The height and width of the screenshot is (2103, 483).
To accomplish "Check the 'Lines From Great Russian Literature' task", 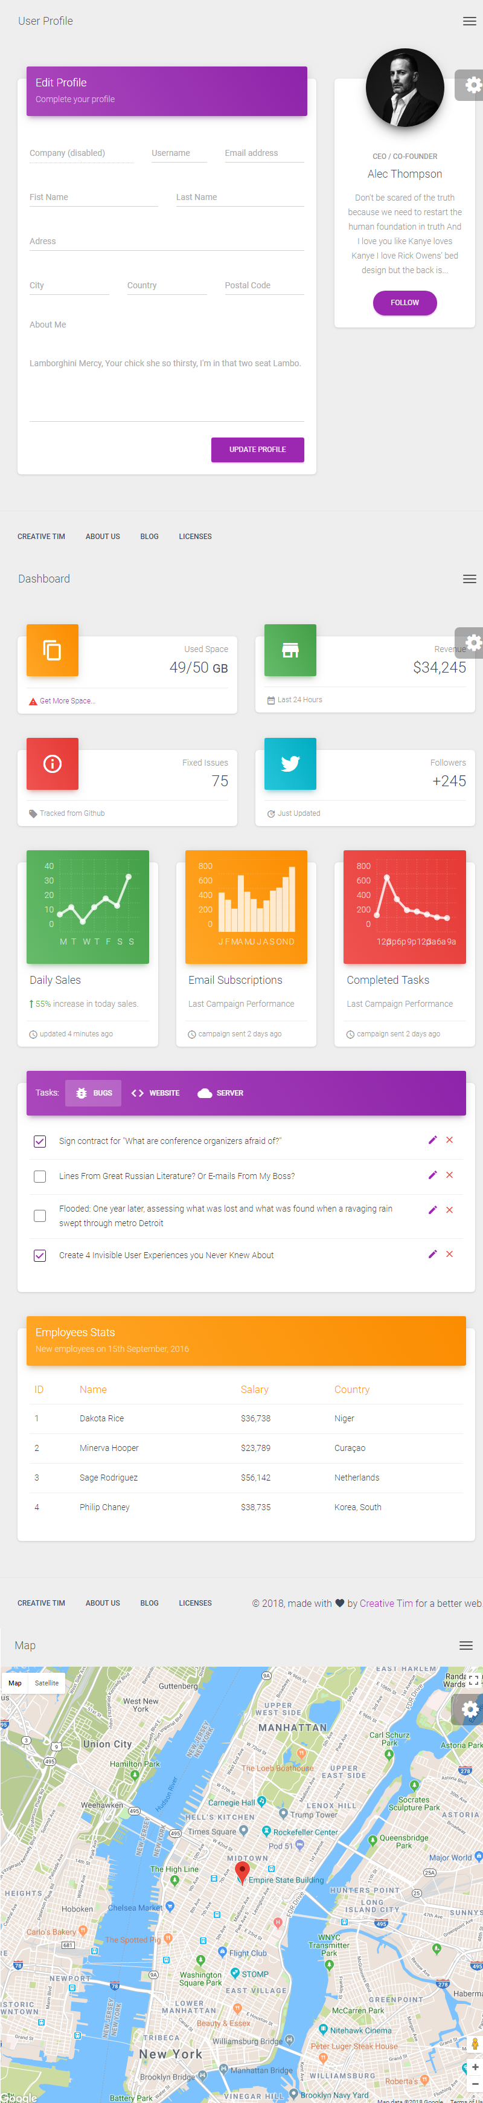I will tap(40, 1177).
